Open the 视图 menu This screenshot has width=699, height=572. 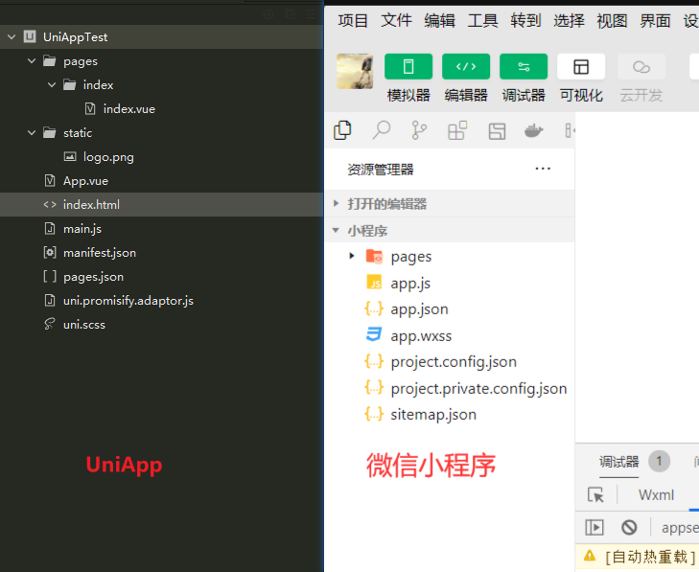[x=612, y=20]
